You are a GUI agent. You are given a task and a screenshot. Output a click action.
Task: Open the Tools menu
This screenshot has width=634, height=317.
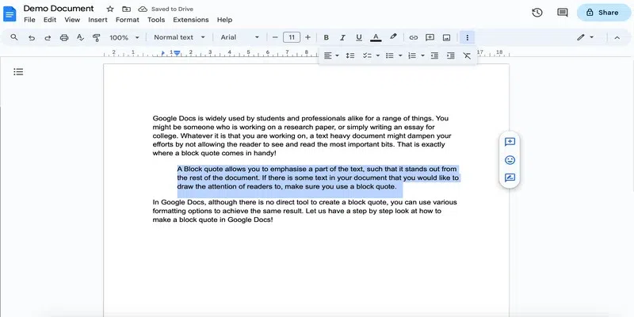(156, 20)
